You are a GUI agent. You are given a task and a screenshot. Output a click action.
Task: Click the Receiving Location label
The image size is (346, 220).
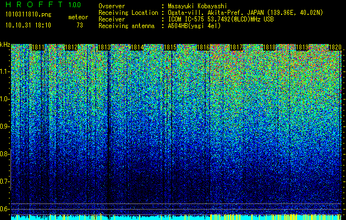coord(128,13)
